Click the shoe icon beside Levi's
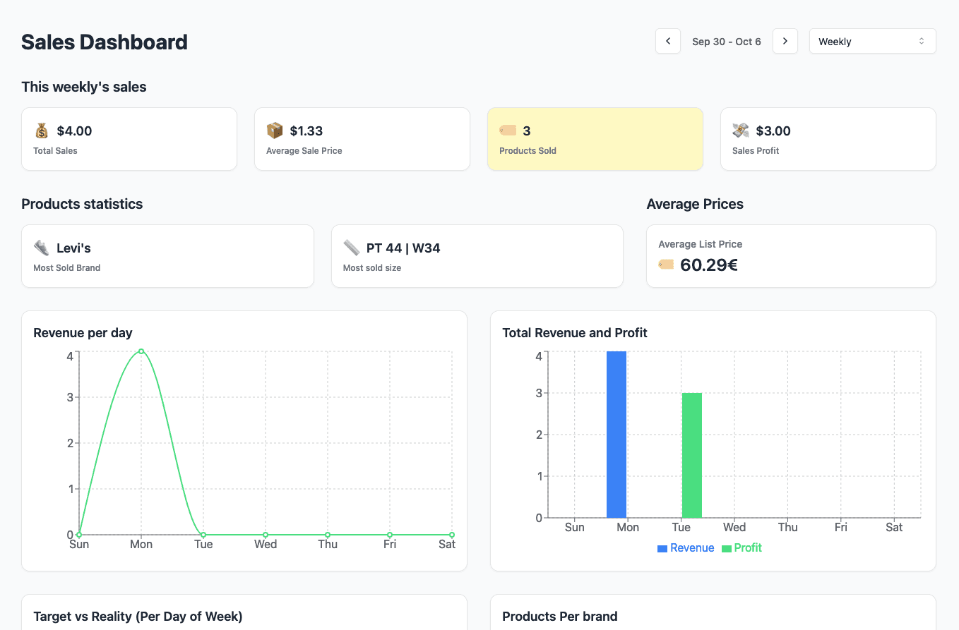This screenshot has width=959, height=630. coord(42,248)
